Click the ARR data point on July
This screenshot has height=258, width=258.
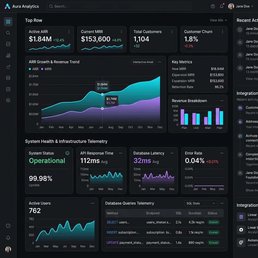(x=102, y=94)
